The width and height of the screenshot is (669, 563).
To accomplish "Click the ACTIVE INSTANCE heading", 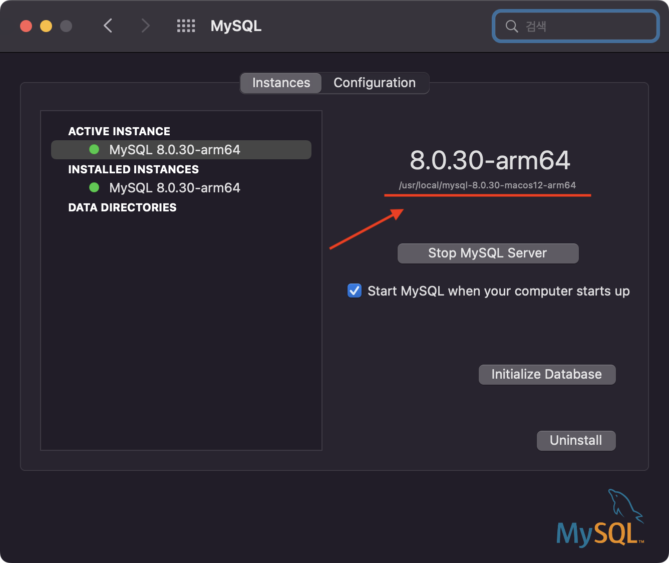I will coord(119,131).
